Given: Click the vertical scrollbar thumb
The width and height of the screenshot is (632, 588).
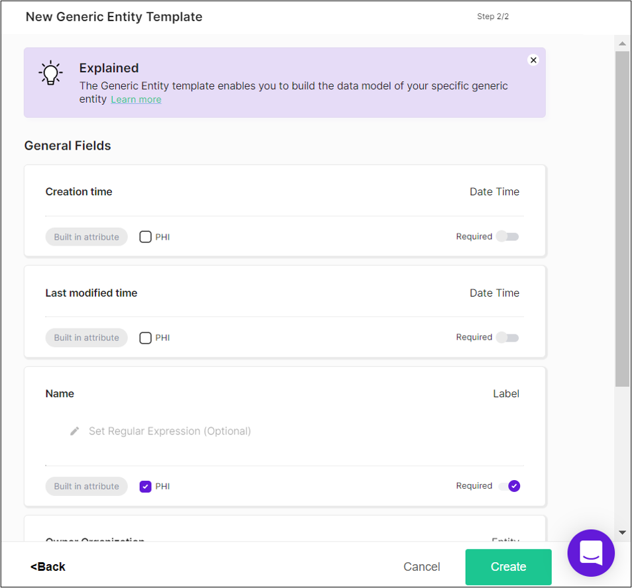Looking at the screenshot, I should (622, 219).
